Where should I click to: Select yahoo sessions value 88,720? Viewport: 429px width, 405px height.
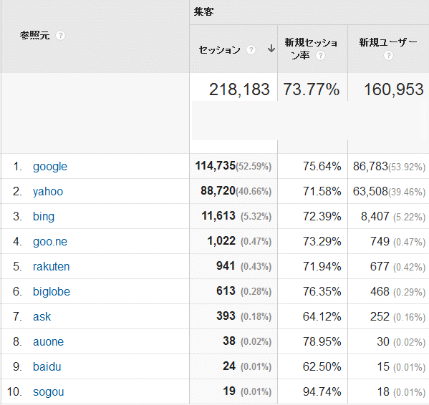point(218,191)
